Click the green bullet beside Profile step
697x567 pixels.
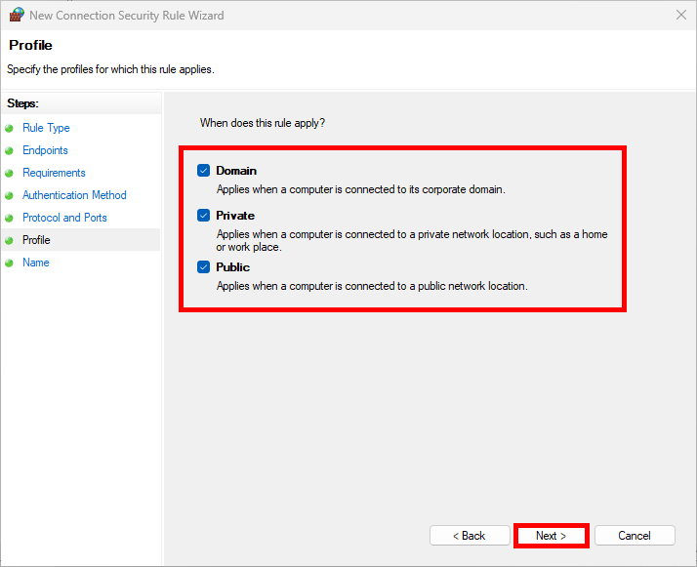[x=10, y=240]
